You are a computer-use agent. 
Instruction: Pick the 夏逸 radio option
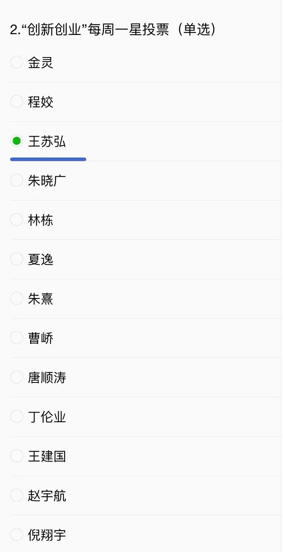tap(16, 259)
